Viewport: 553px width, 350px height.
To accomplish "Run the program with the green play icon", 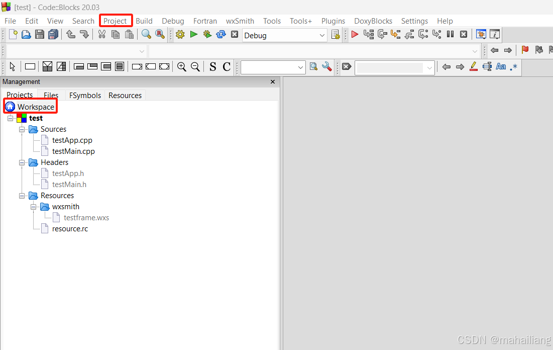I will (x=193, y=34).
